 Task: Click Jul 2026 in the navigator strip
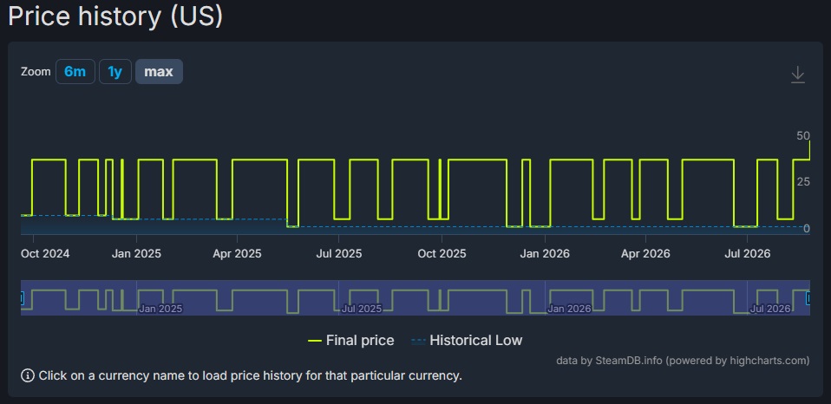click(x=770, y=309)
